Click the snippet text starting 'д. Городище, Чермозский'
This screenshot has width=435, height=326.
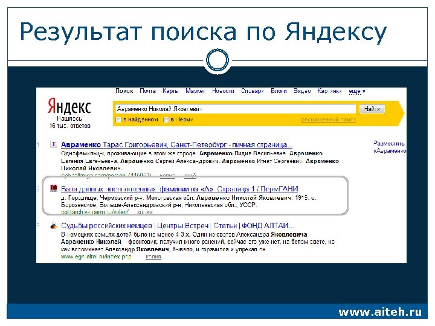coord(188,202)
